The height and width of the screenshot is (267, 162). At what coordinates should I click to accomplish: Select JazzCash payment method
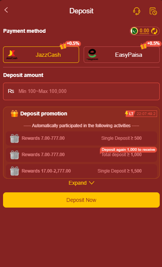(x=41, y=55)
